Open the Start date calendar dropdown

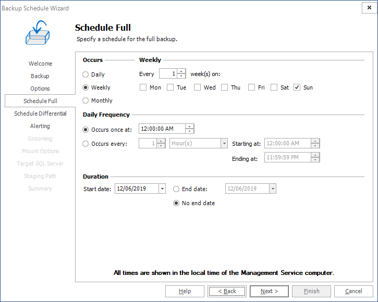click(162, 189)
